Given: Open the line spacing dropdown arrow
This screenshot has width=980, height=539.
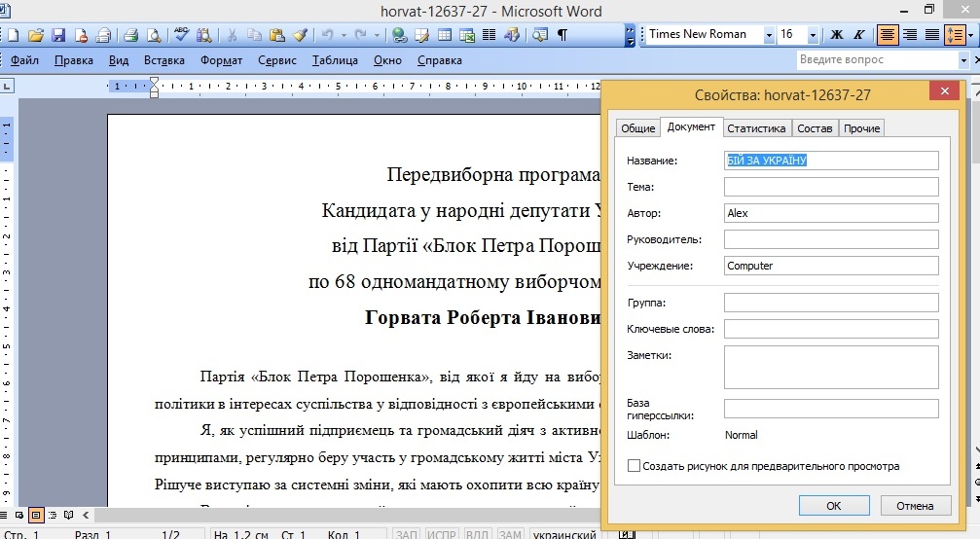Looking at the screenshot, I should [x=970, y=35].
